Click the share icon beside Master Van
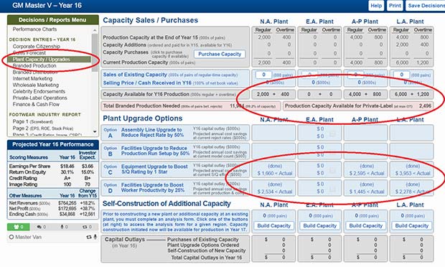The width and height of the screenshot is (445, 267). point(89,237)
